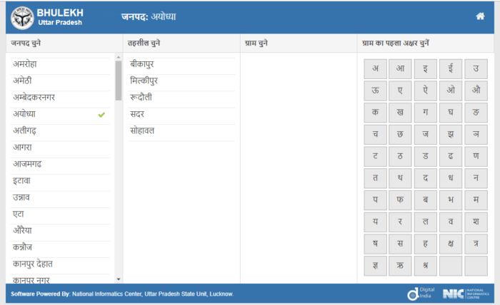Choose first letter ज्ञ
Screen dimensions: 500x305
click(x=375, y=267)
